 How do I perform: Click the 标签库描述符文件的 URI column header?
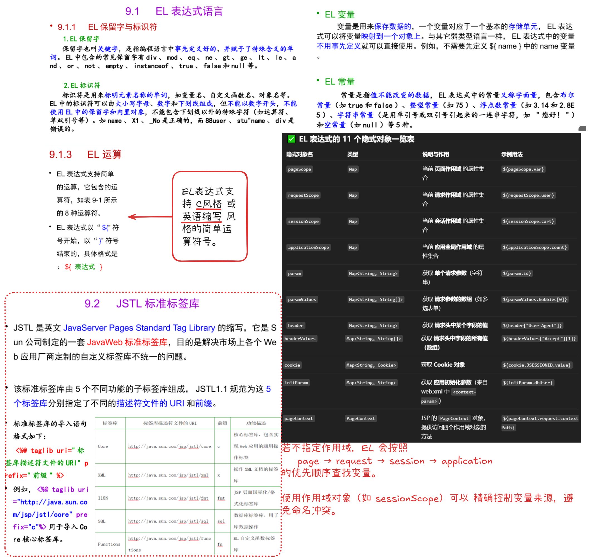[x=170, y=424]
